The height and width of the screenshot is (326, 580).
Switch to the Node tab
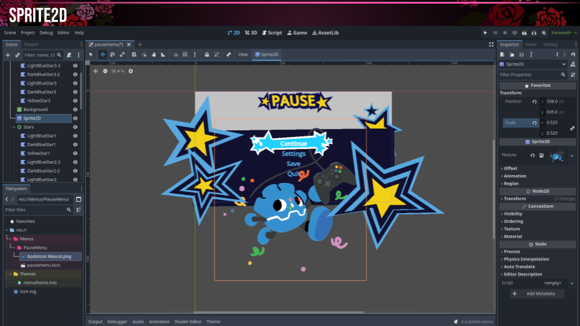tap(531, 45)
